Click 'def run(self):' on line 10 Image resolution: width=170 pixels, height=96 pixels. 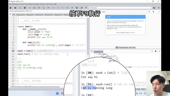tap(31, 42)
